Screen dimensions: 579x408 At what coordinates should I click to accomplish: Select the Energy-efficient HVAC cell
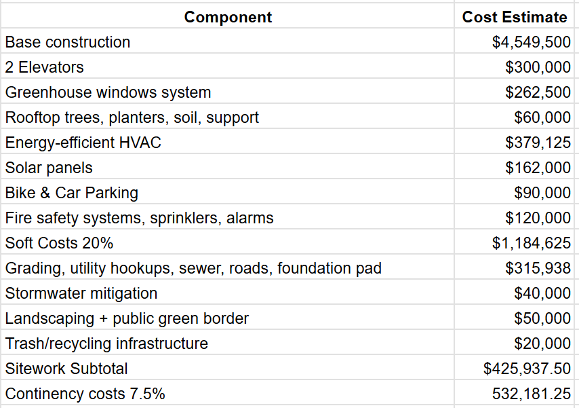click(228, 143)
